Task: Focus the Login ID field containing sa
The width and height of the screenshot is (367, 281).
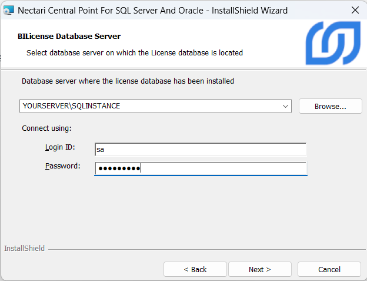Action: [x=200, y=150]
